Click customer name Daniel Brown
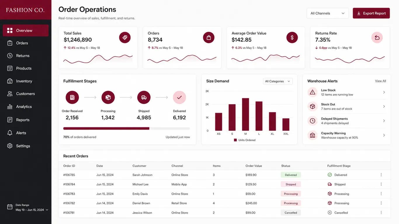Image resolution: width=399 pixels, height=224 pixels. 141,203
